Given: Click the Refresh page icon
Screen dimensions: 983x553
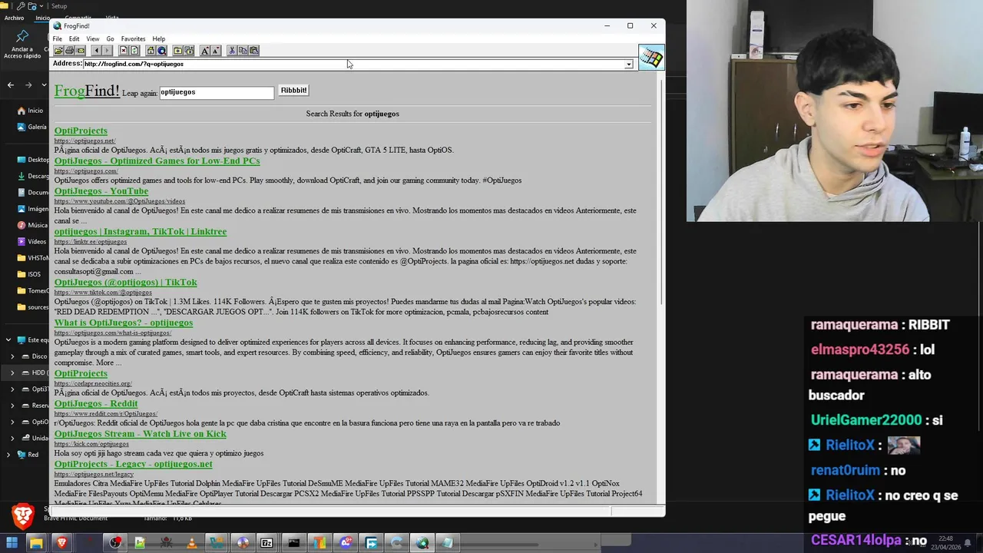Looking at the screenshot, I should pyautogui.click(x=134, y=51).
